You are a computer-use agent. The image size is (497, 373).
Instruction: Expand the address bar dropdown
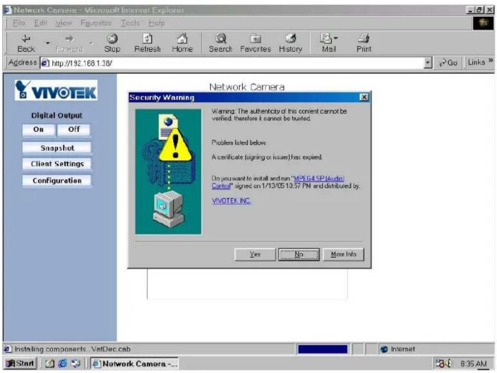coord(428,63)
